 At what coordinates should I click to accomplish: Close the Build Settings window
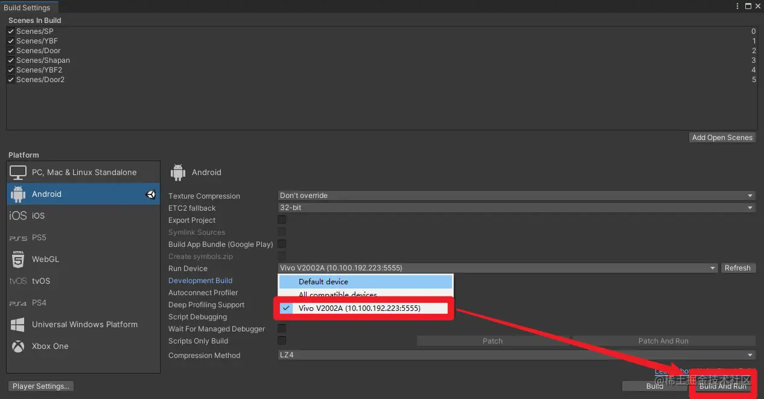pos(758,6)
